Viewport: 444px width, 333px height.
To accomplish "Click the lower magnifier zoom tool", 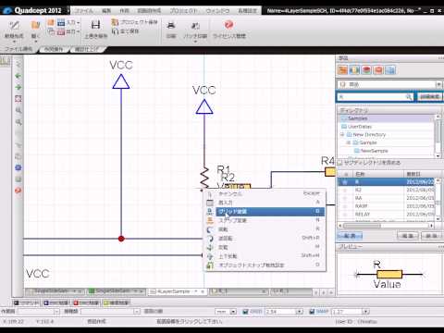I will pos(18,122).
